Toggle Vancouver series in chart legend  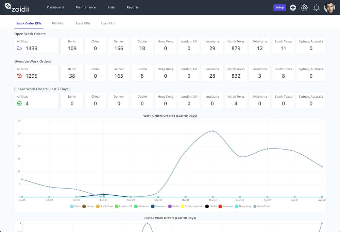[x=158, y=206]
